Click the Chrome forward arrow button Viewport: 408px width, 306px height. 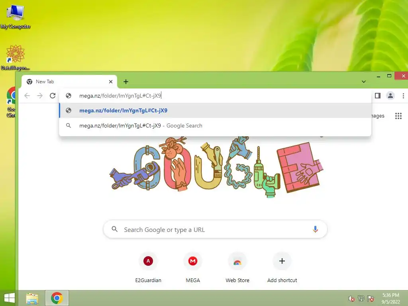(x=40, y=96)
